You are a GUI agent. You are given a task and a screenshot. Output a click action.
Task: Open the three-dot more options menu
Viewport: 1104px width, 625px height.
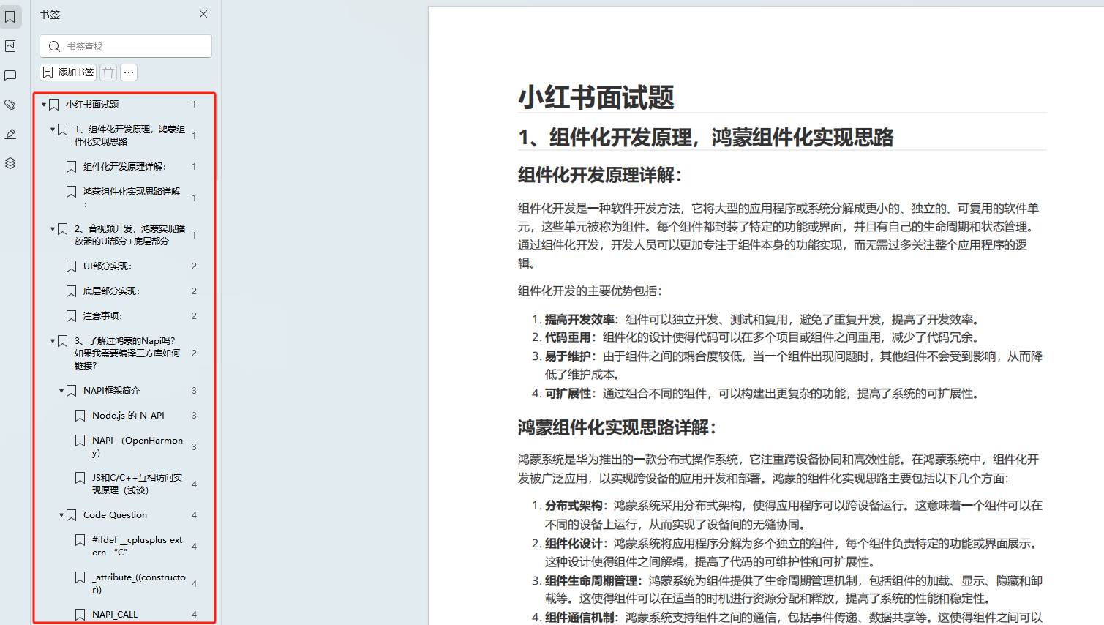pos(129,72)
